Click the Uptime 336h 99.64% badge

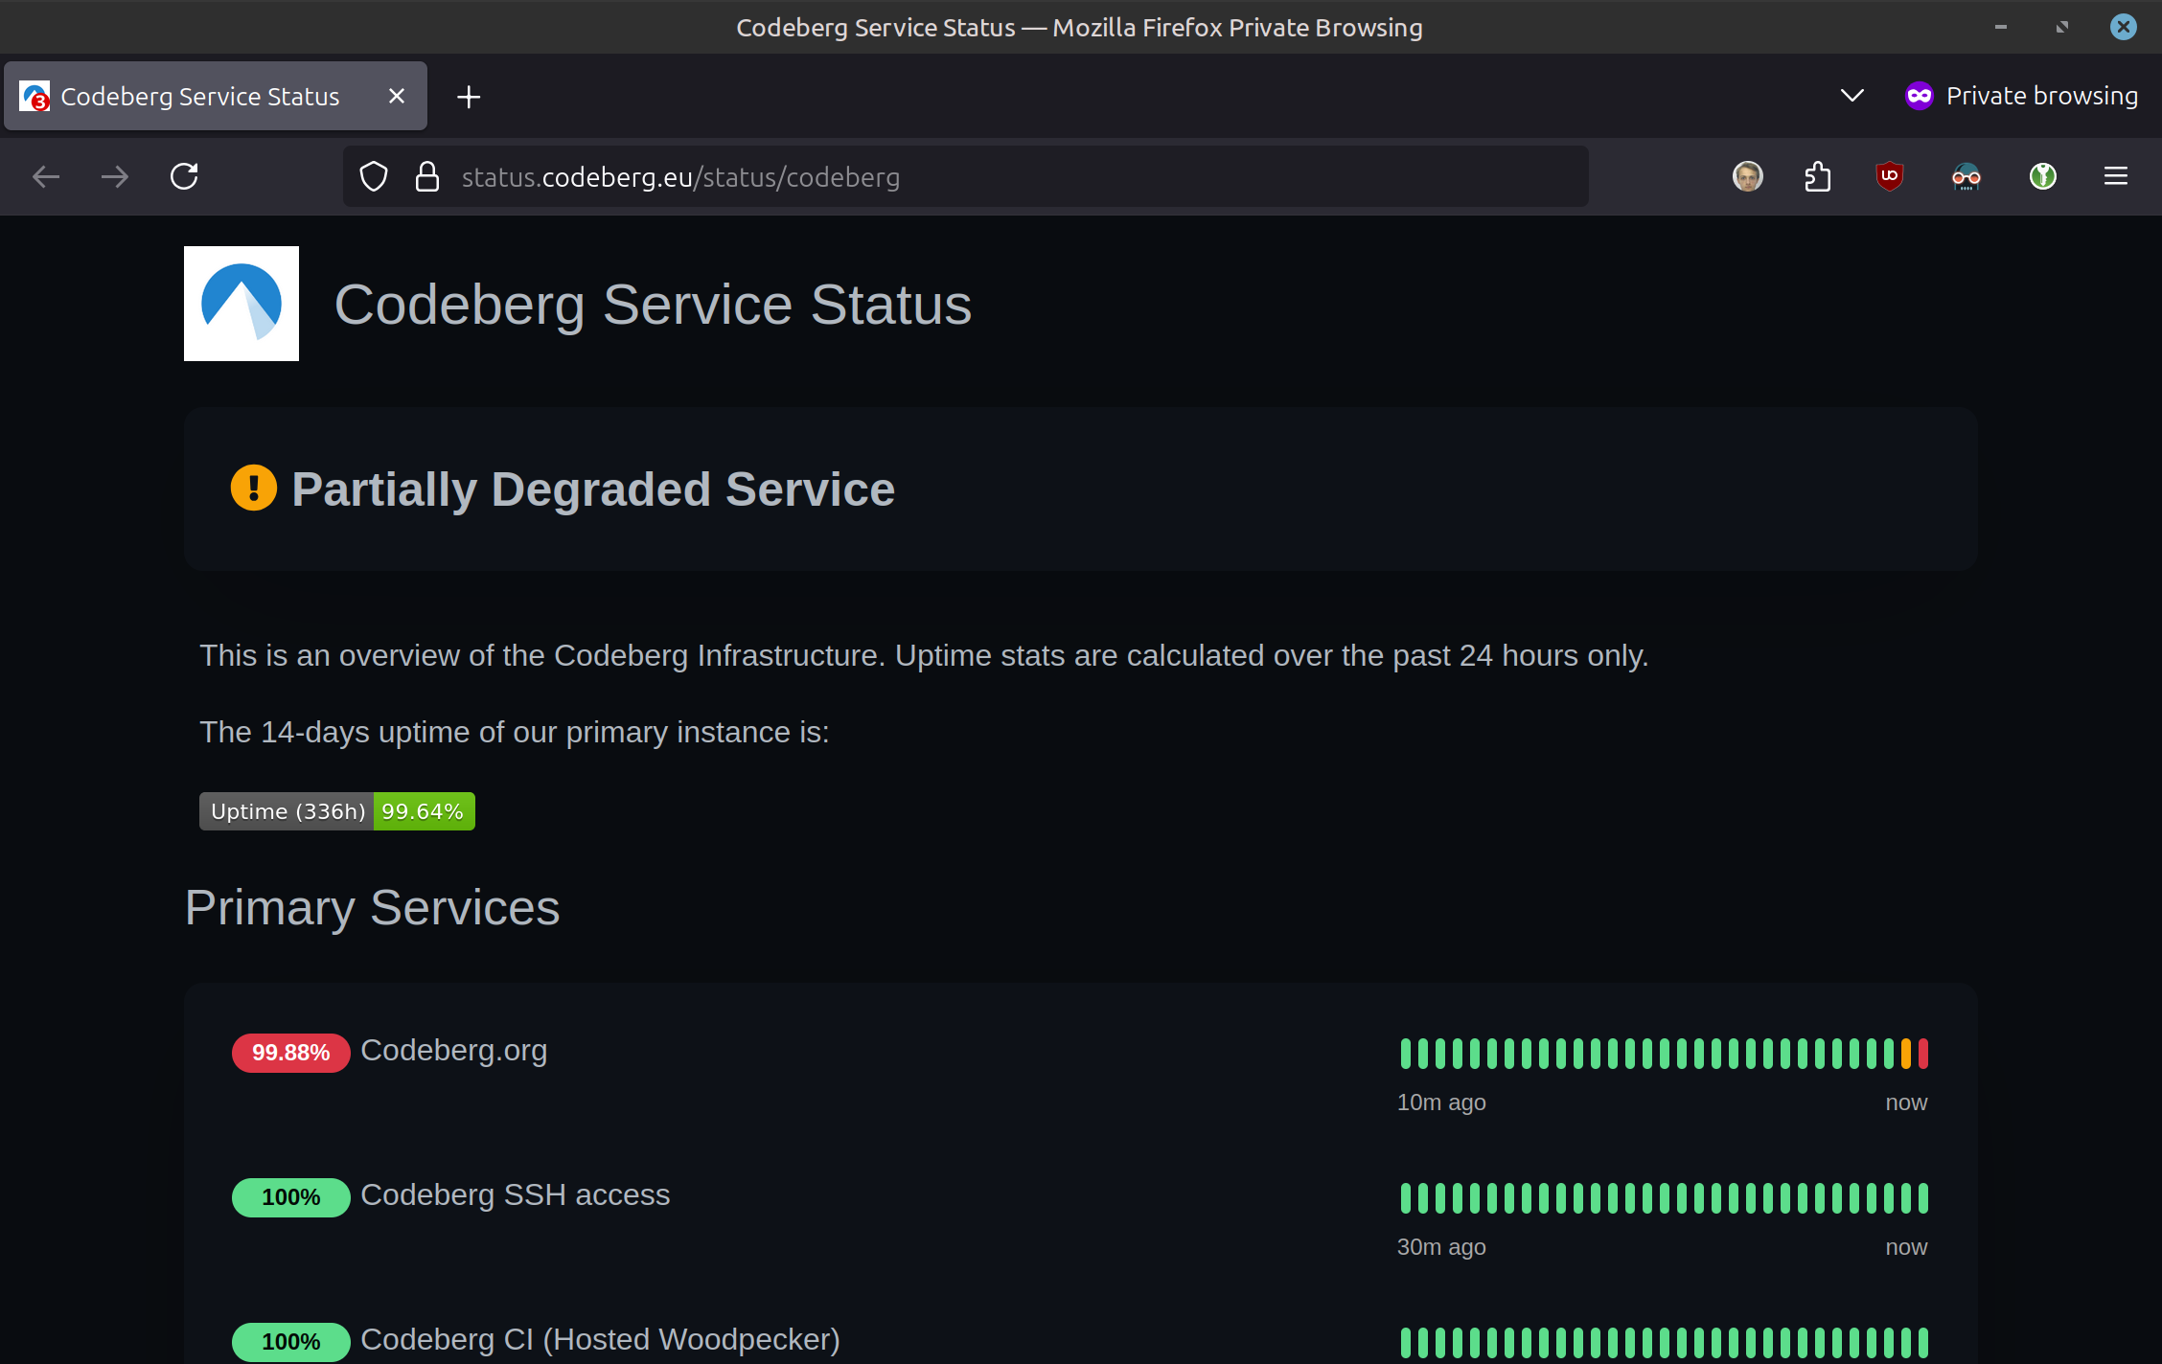tap(336, 811)
